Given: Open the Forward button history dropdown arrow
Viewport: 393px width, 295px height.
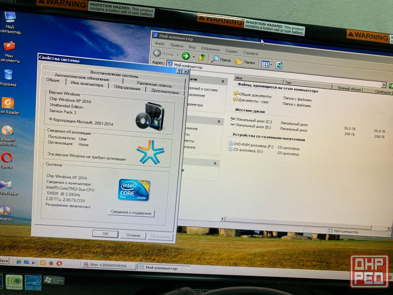Looking at the screenshot, I should click(193, 57).
